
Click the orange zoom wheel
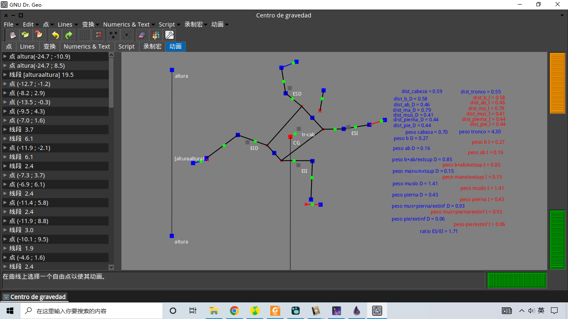557,83
